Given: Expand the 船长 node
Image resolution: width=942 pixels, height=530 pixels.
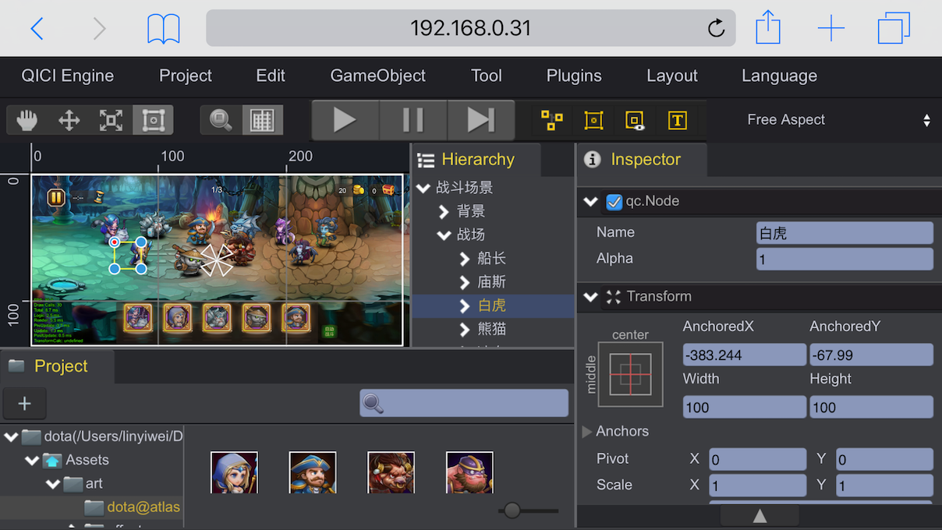Looking at the screenshot, I should pos(465,259).
